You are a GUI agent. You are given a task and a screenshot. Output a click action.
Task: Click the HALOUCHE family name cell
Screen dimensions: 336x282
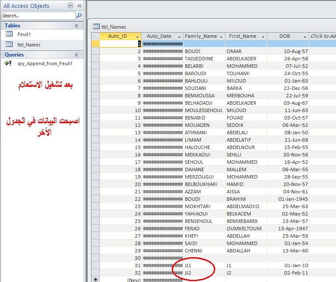(204, 147)
